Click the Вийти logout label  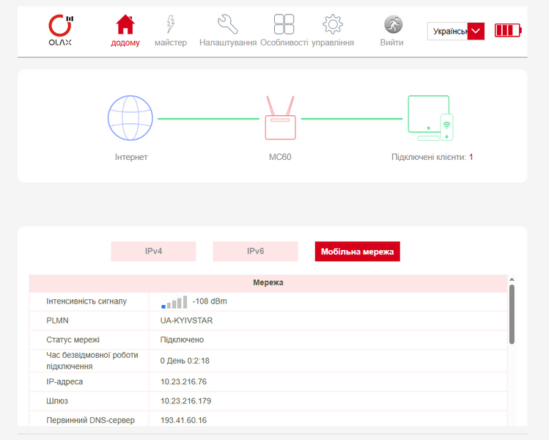point(392,43)
